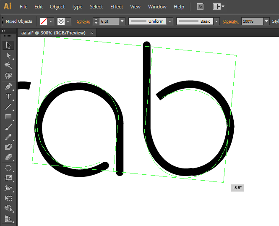The height and width of the screenshot is (226, 279).
Task: Select the Scale tool
Action: [x=8, y=178]
